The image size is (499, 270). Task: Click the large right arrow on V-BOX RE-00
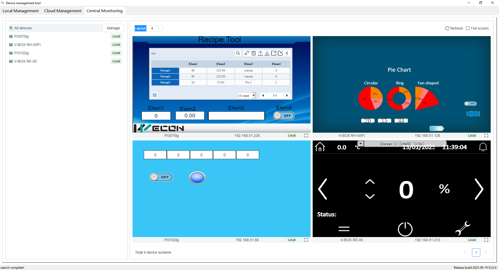(479, 189)
